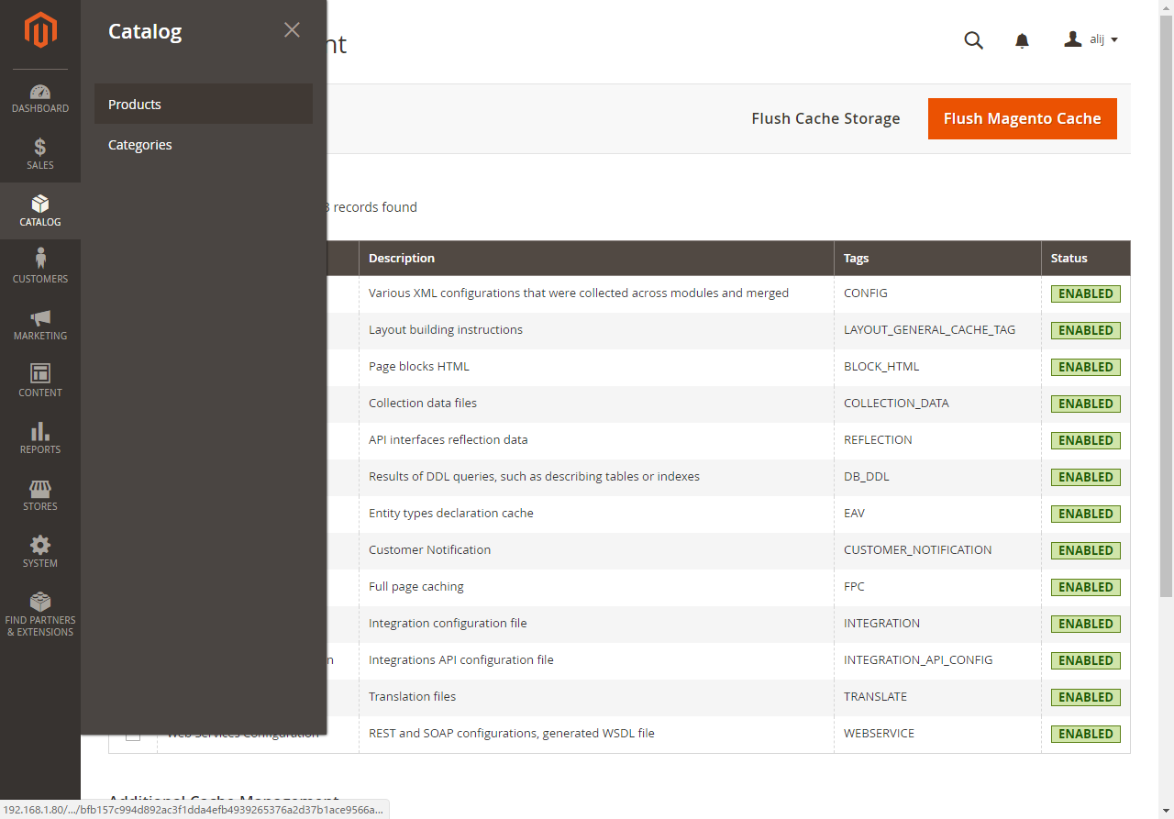Choose Products in the Catalog menu

point(204,104)
